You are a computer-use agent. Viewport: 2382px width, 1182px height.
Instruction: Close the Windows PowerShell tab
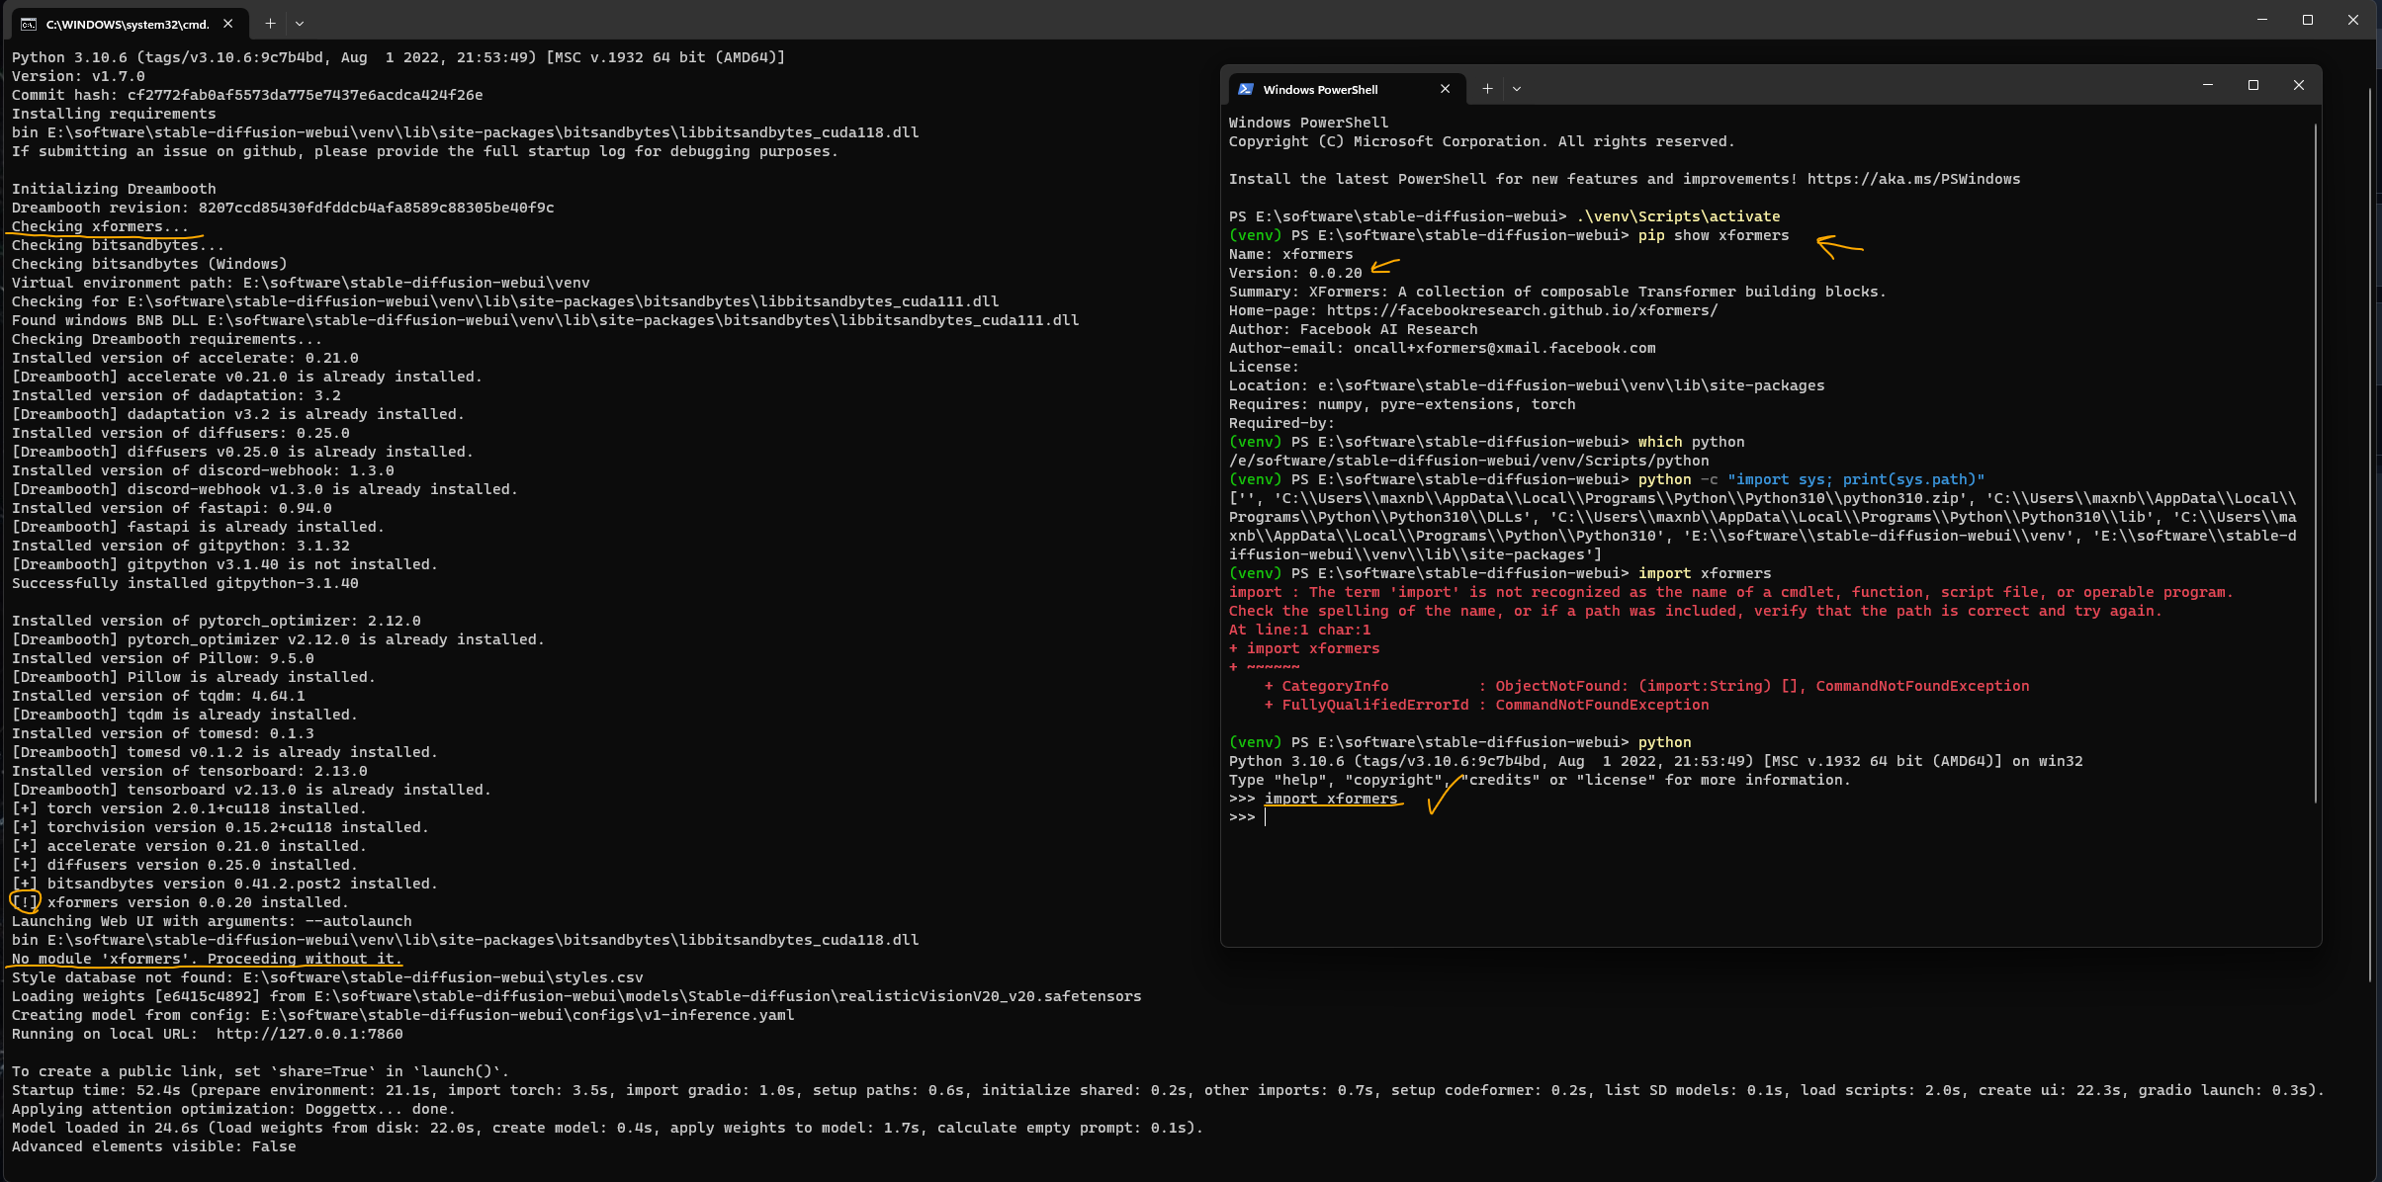pyautogui.click(x=1446, y=89)
